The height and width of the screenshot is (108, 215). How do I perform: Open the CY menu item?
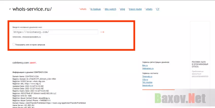click(158, 9)
